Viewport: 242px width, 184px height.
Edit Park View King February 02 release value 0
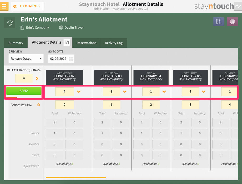(x=64, y=105)
